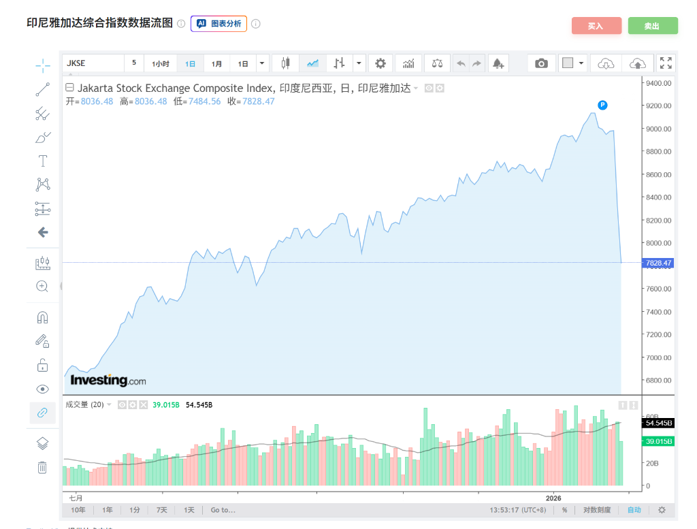The height and width of the screenshot is (529, 697).
Task: Switch to the 1小时 interval
Action: pyautogui.click(x=161, y=63)
